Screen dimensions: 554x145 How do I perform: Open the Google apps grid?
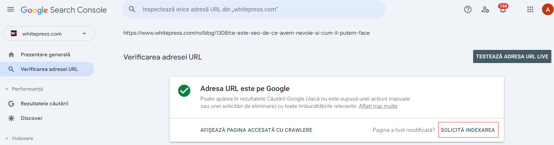530,10
